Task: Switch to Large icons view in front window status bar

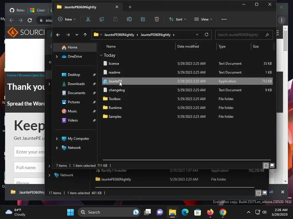Action: coord(272,165)
